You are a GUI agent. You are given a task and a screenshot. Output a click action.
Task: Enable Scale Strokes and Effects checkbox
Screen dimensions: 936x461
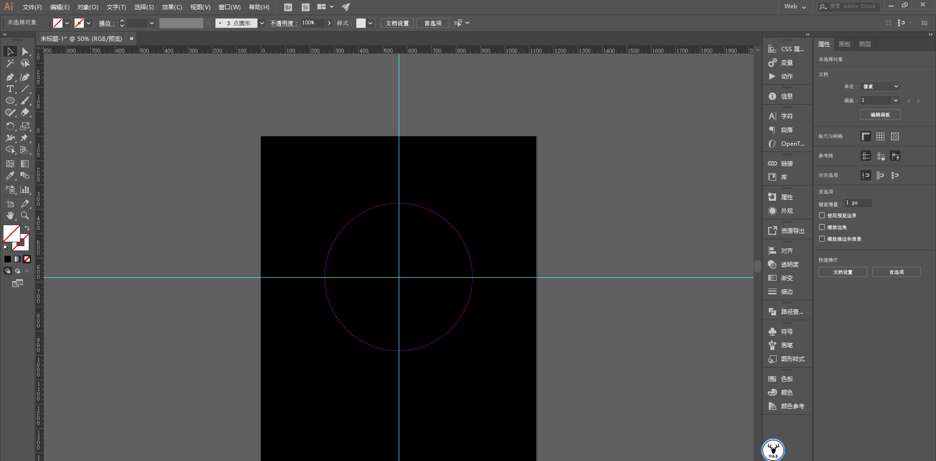(822, 239)
